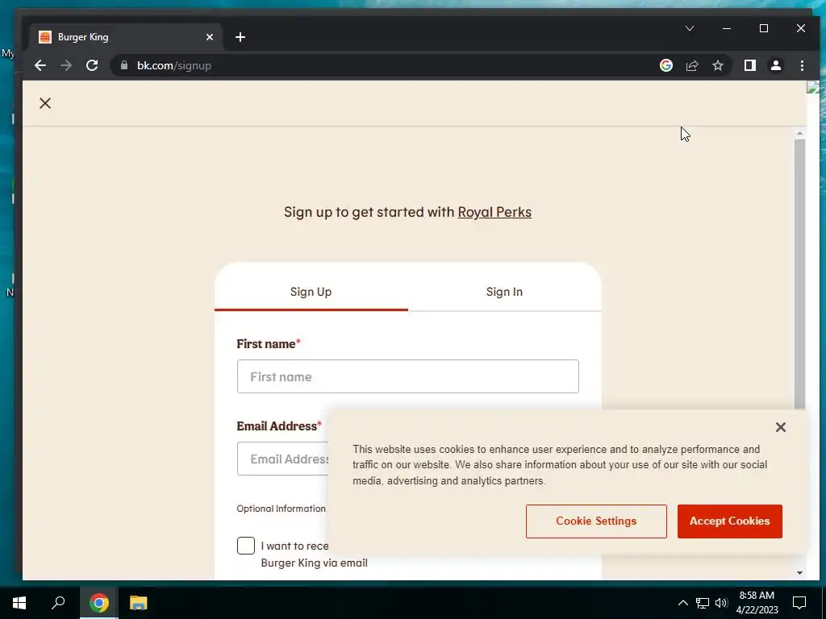Click the address bar URL bk.com/signup
The width and height of the screenshot is (826, 619).
click(x=174, y=65)
